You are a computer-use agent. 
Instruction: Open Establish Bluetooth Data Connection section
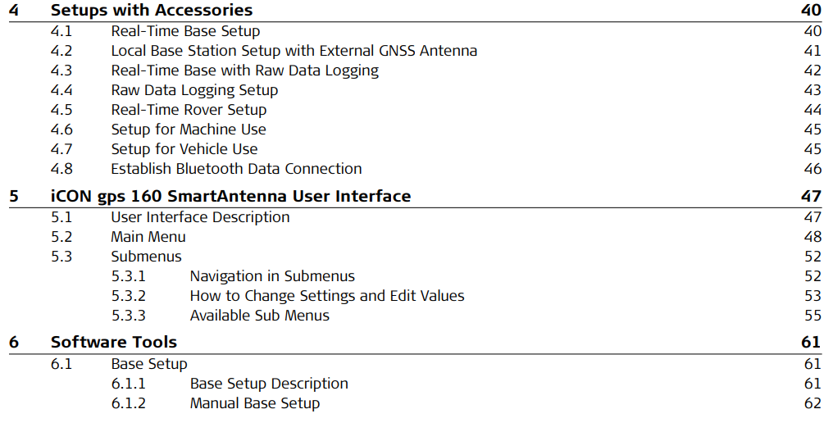[236, 169]
